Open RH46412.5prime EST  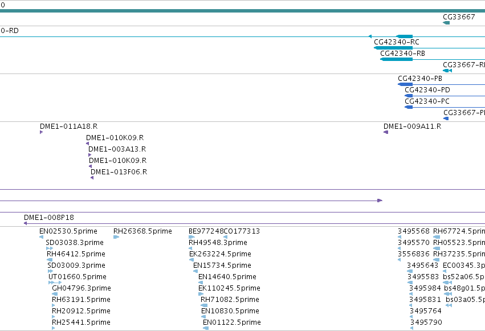click(76, 254)
